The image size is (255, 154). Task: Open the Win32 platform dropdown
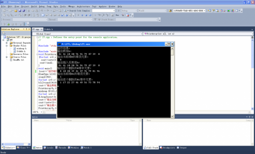point(166,11)
